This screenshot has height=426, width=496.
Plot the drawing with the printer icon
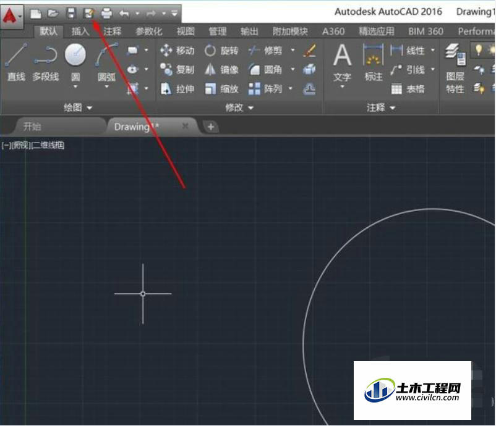point(106,14)
